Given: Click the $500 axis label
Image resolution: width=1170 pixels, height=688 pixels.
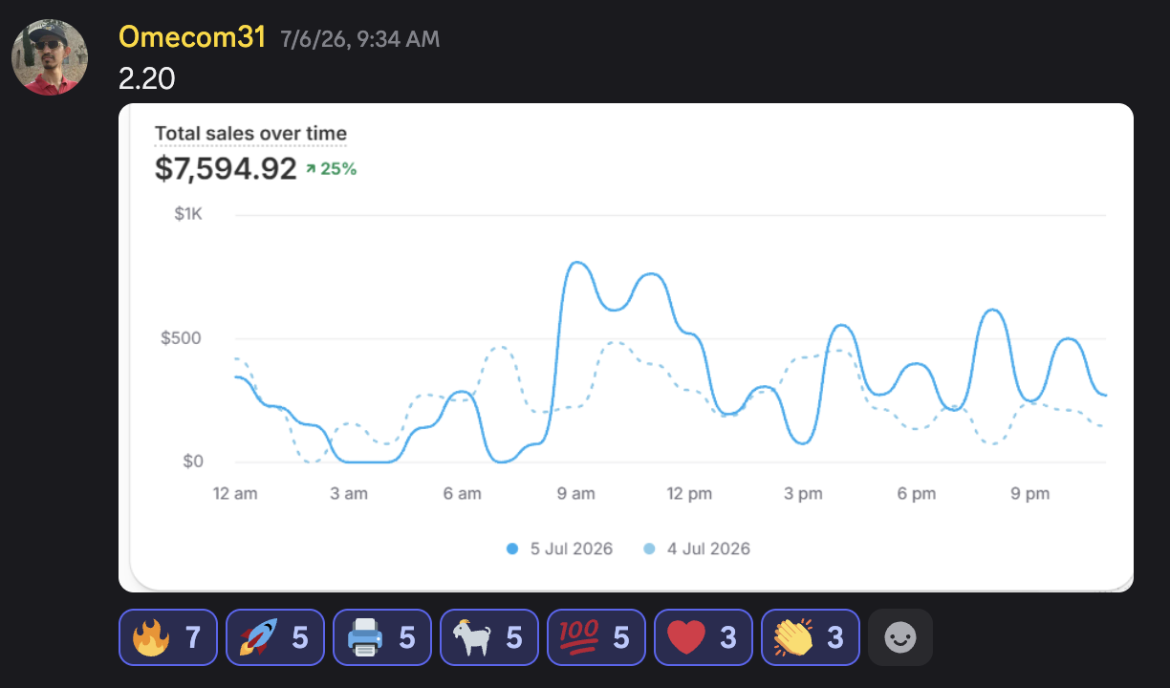Looking at the screenshot, I should tap(182, 338).
